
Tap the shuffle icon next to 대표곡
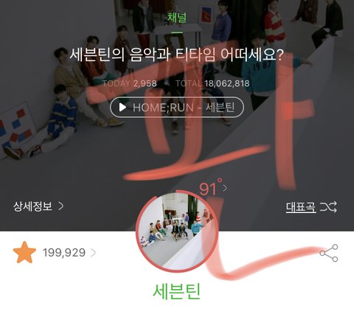[x=328, y=207]
